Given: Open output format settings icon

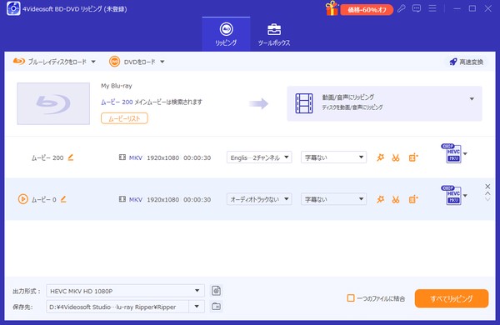Looking at the screenshot, I should pyautogui.click(x=216, y=291).
